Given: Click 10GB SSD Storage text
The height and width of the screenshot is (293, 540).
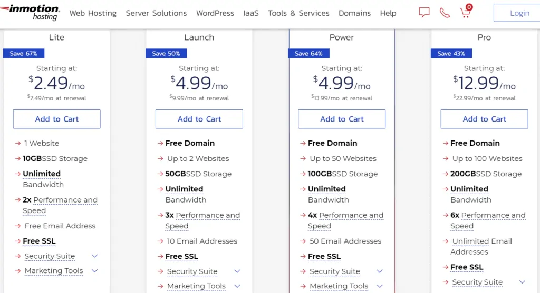Looking at the screenshot, I should click(x=55, y=158).
